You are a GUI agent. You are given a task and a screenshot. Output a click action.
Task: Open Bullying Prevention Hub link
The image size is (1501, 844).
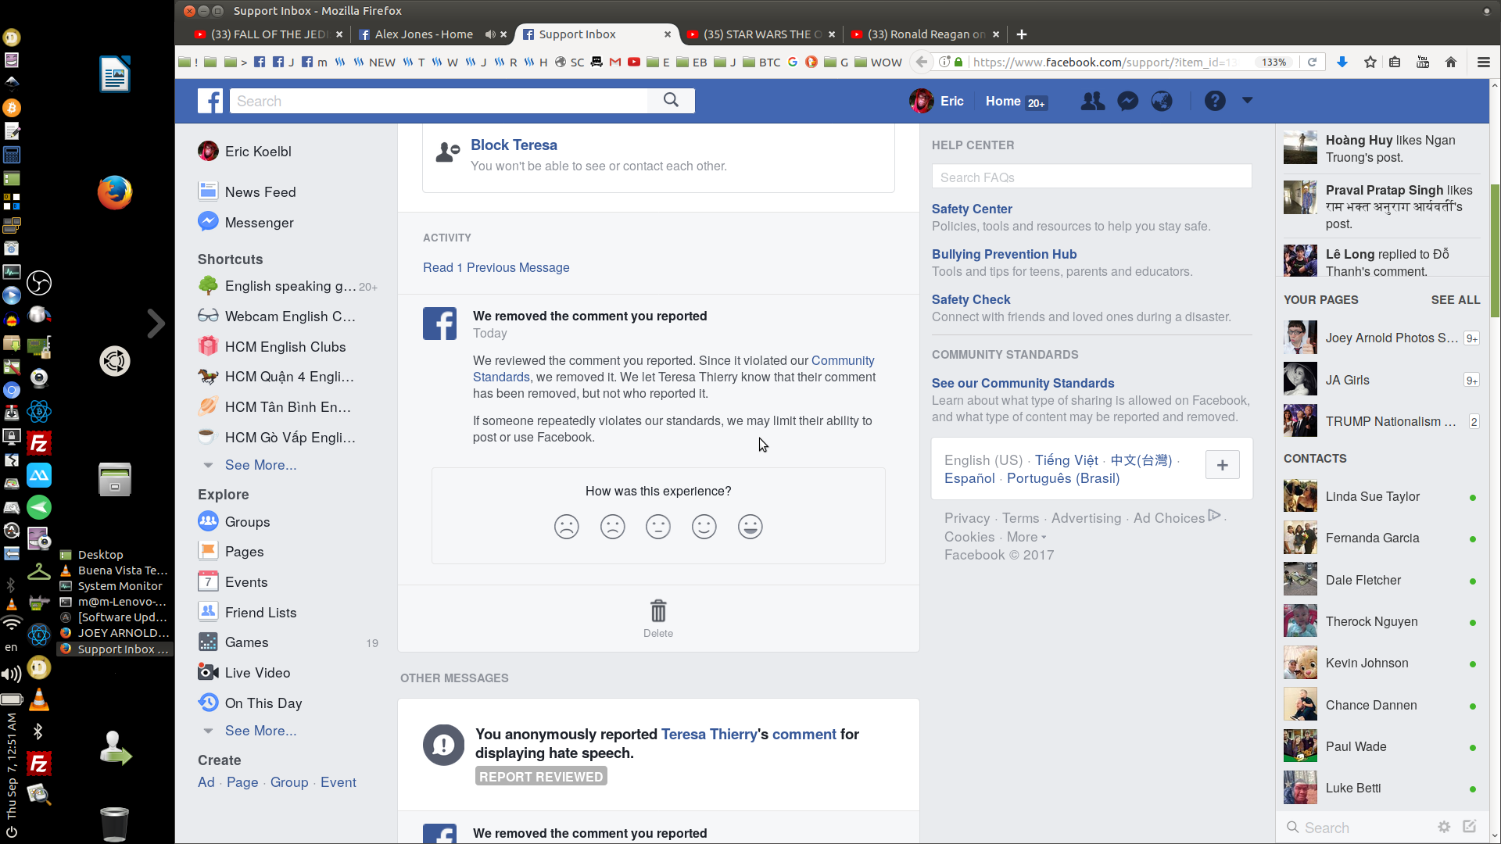coord(1004,255)
